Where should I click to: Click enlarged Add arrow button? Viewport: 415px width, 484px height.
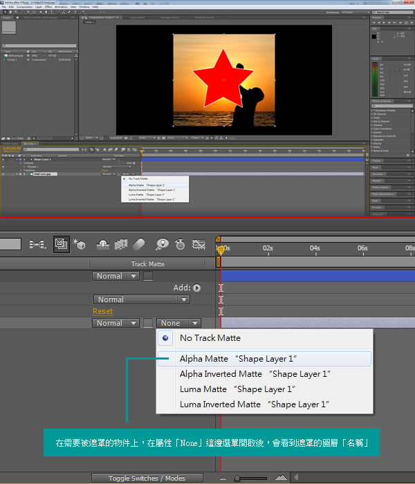[x=196, y=288]
